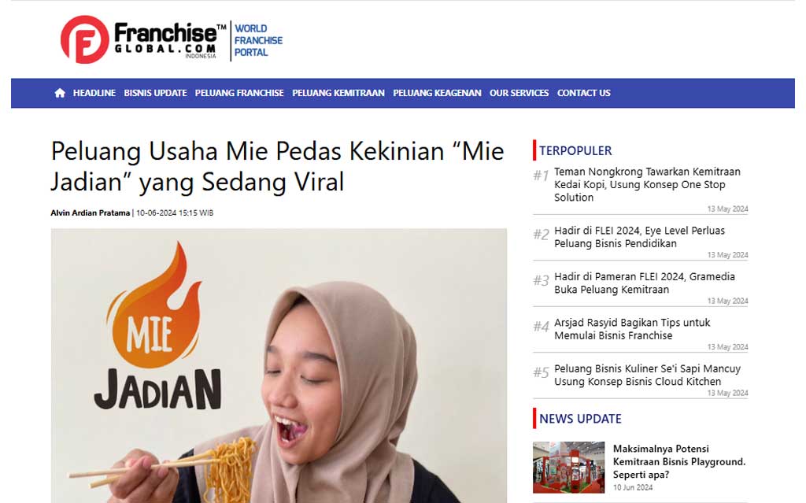The width and height of the screenshot is (806, 503).
Task: Open Gramedia FLEI 2024 article
Action: (645, 283)
